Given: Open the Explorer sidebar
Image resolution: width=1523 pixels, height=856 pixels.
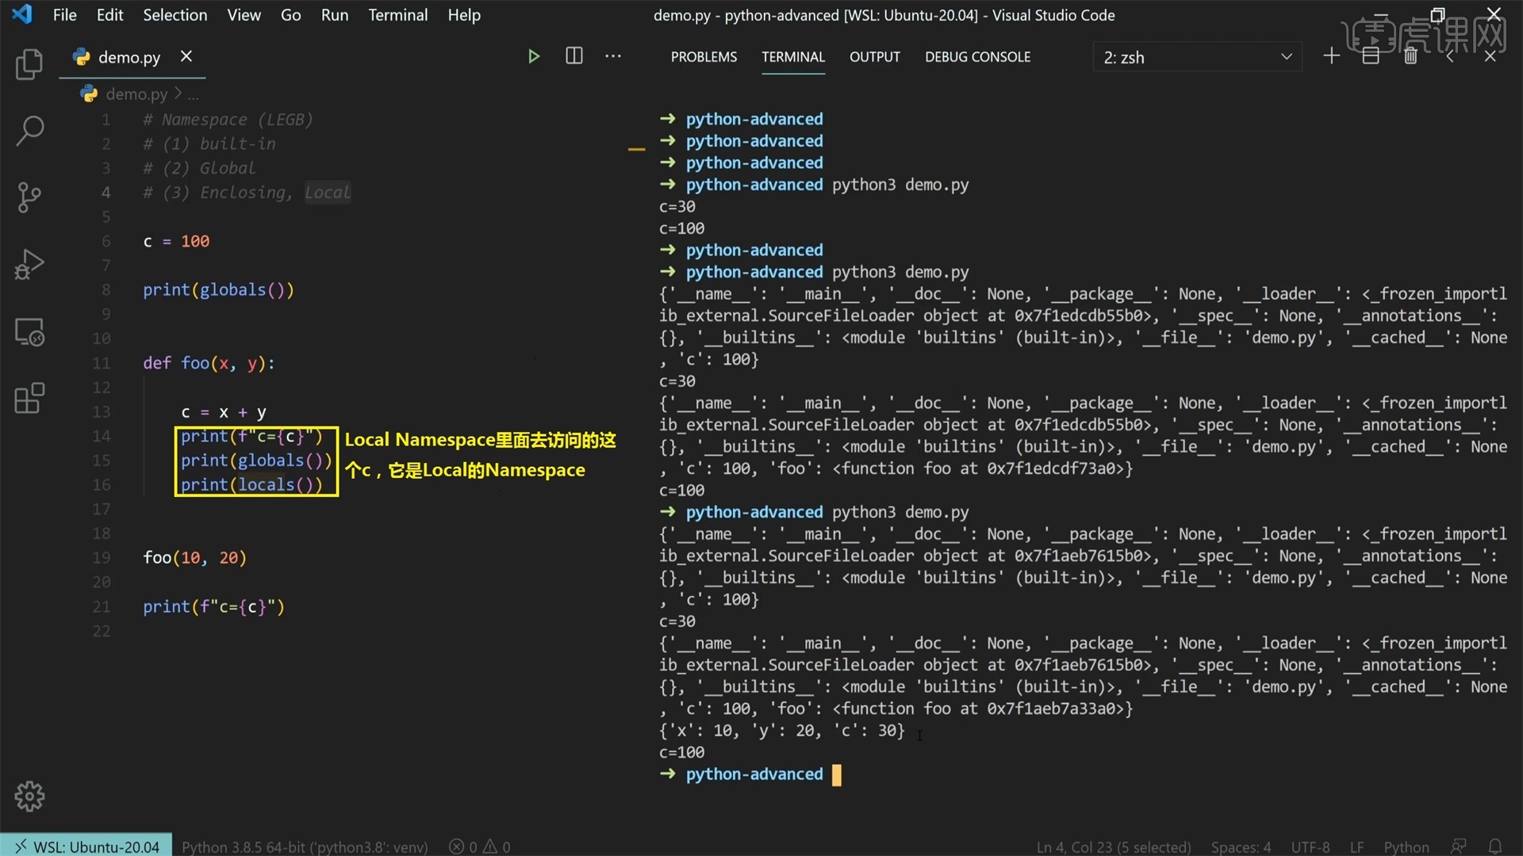Looking at the screenshot, I should [x=29, y=65].
